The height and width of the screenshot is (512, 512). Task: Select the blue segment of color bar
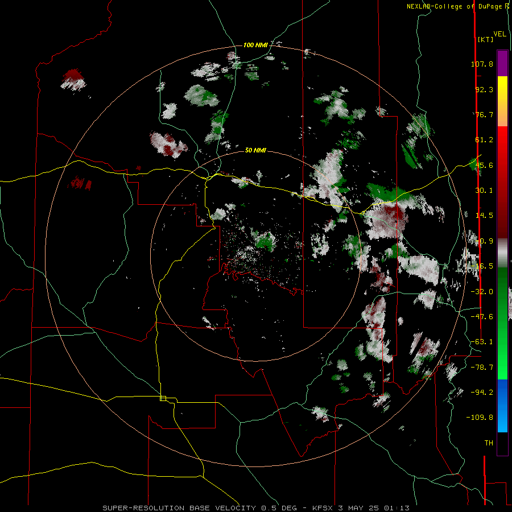pyautogui.click(x=502, y=406)
